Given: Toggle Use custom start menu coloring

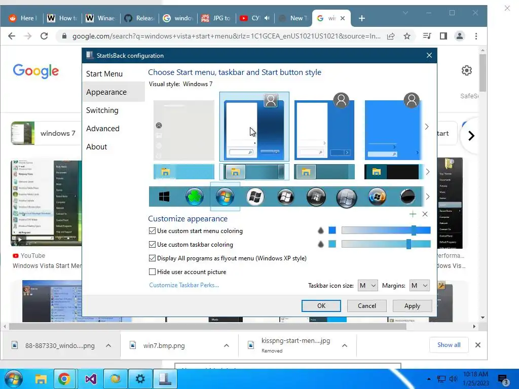Looking at the screenshot, I should coord(152,231).
